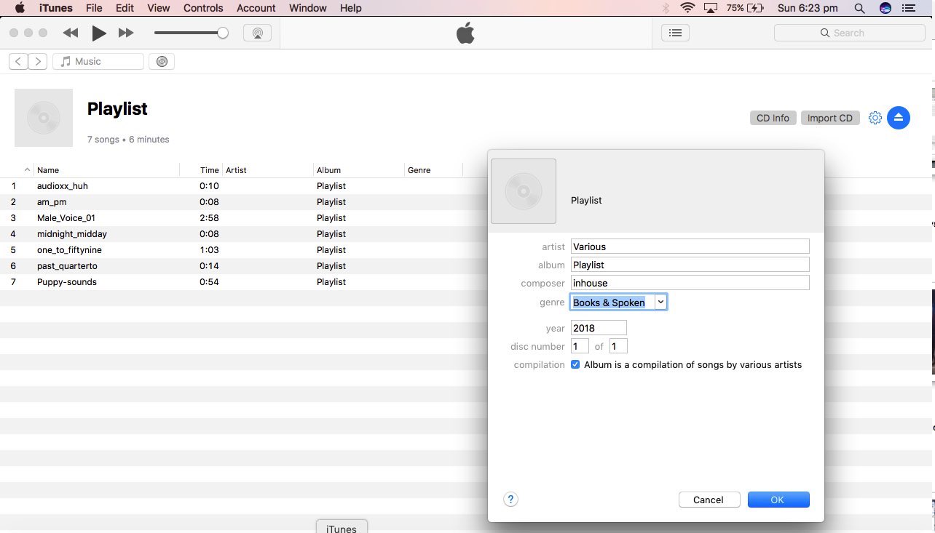Screen dimensions: 935x533
Task: Click the Import CD button
Action: [830, 118]
